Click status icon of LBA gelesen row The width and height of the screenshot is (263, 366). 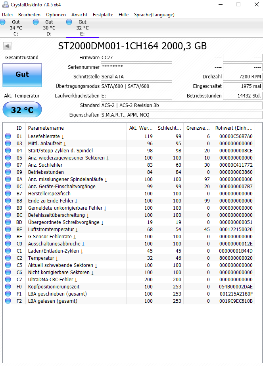8,301
